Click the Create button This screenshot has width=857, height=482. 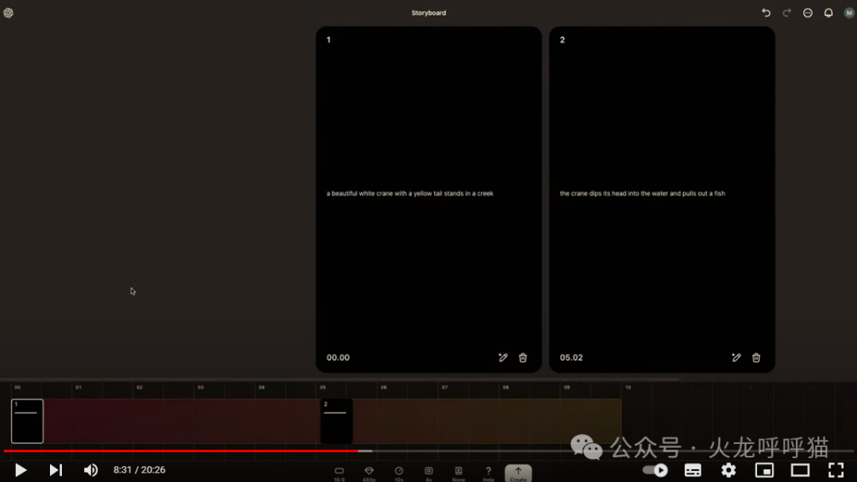518,473
